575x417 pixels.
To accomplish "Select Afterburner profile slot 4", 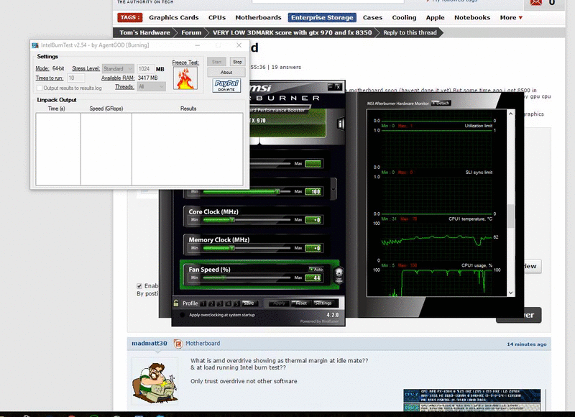I will tap(228, 303).
